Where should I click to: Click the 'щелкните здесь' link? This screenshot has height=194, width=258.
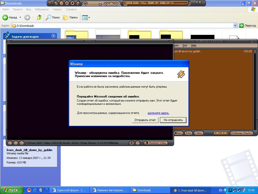pos(158,113)
